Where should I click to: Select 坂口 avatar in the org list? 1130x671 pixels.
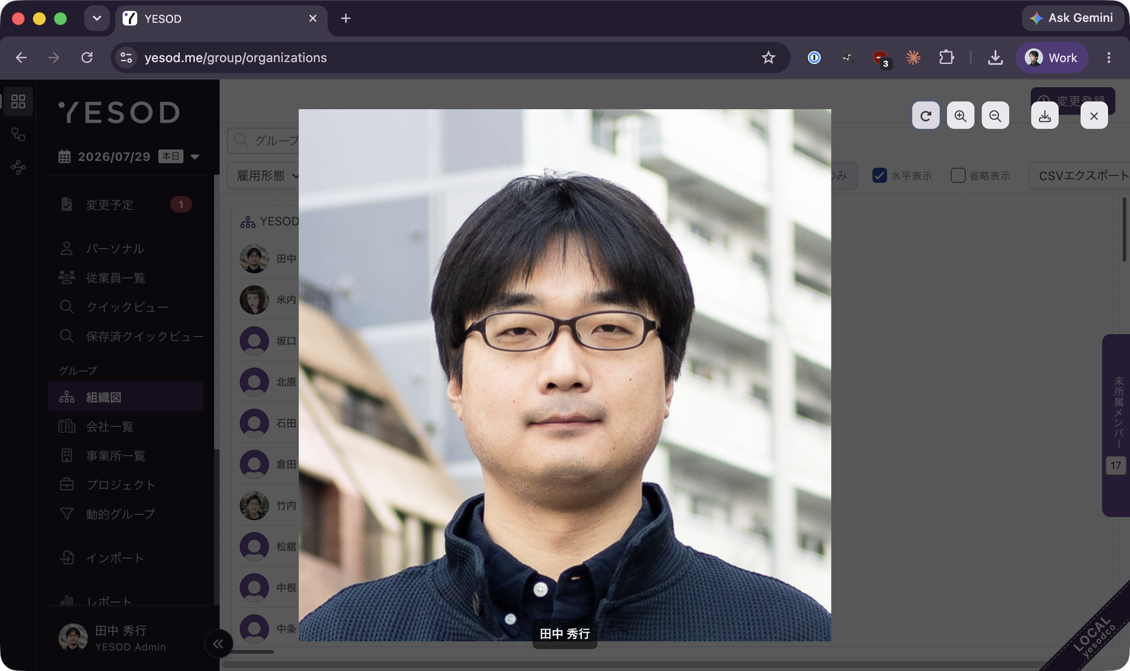254,341
